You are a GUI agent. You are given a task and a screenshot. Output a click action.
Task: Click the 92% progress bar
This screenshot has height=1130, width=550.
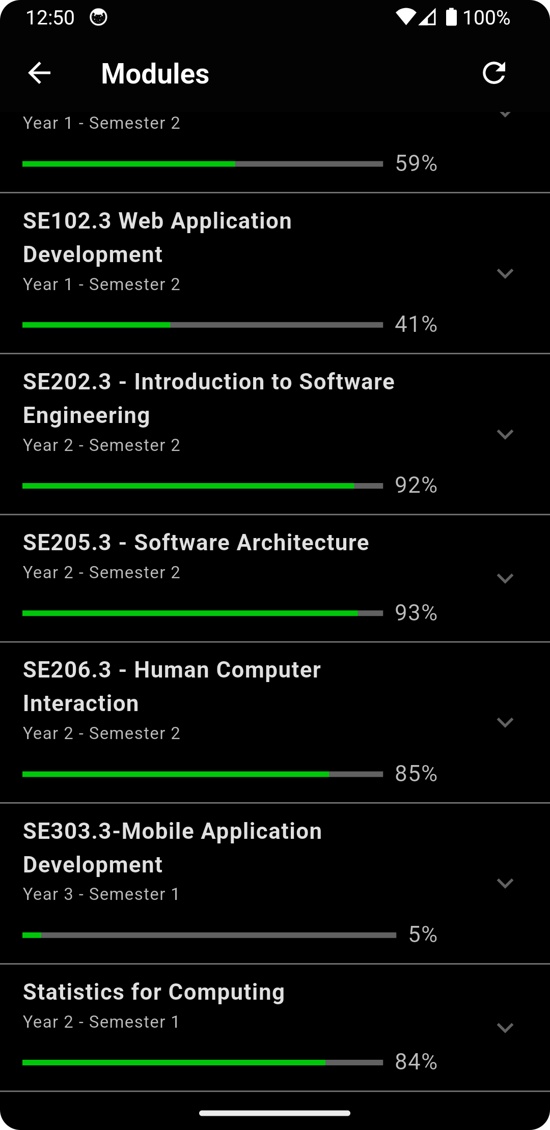point(203,486)
